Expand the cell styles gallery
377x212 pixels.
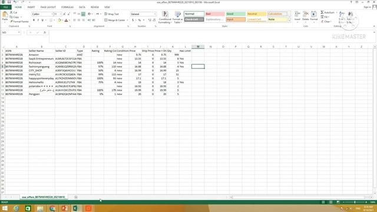click(289, 21)
